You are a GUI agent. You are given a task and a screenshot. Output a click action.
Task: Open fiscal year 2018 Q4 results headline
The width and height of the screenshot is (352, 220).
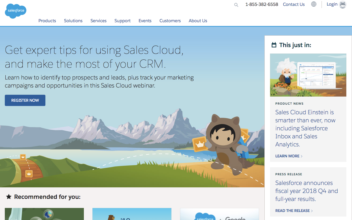(307, 191)
